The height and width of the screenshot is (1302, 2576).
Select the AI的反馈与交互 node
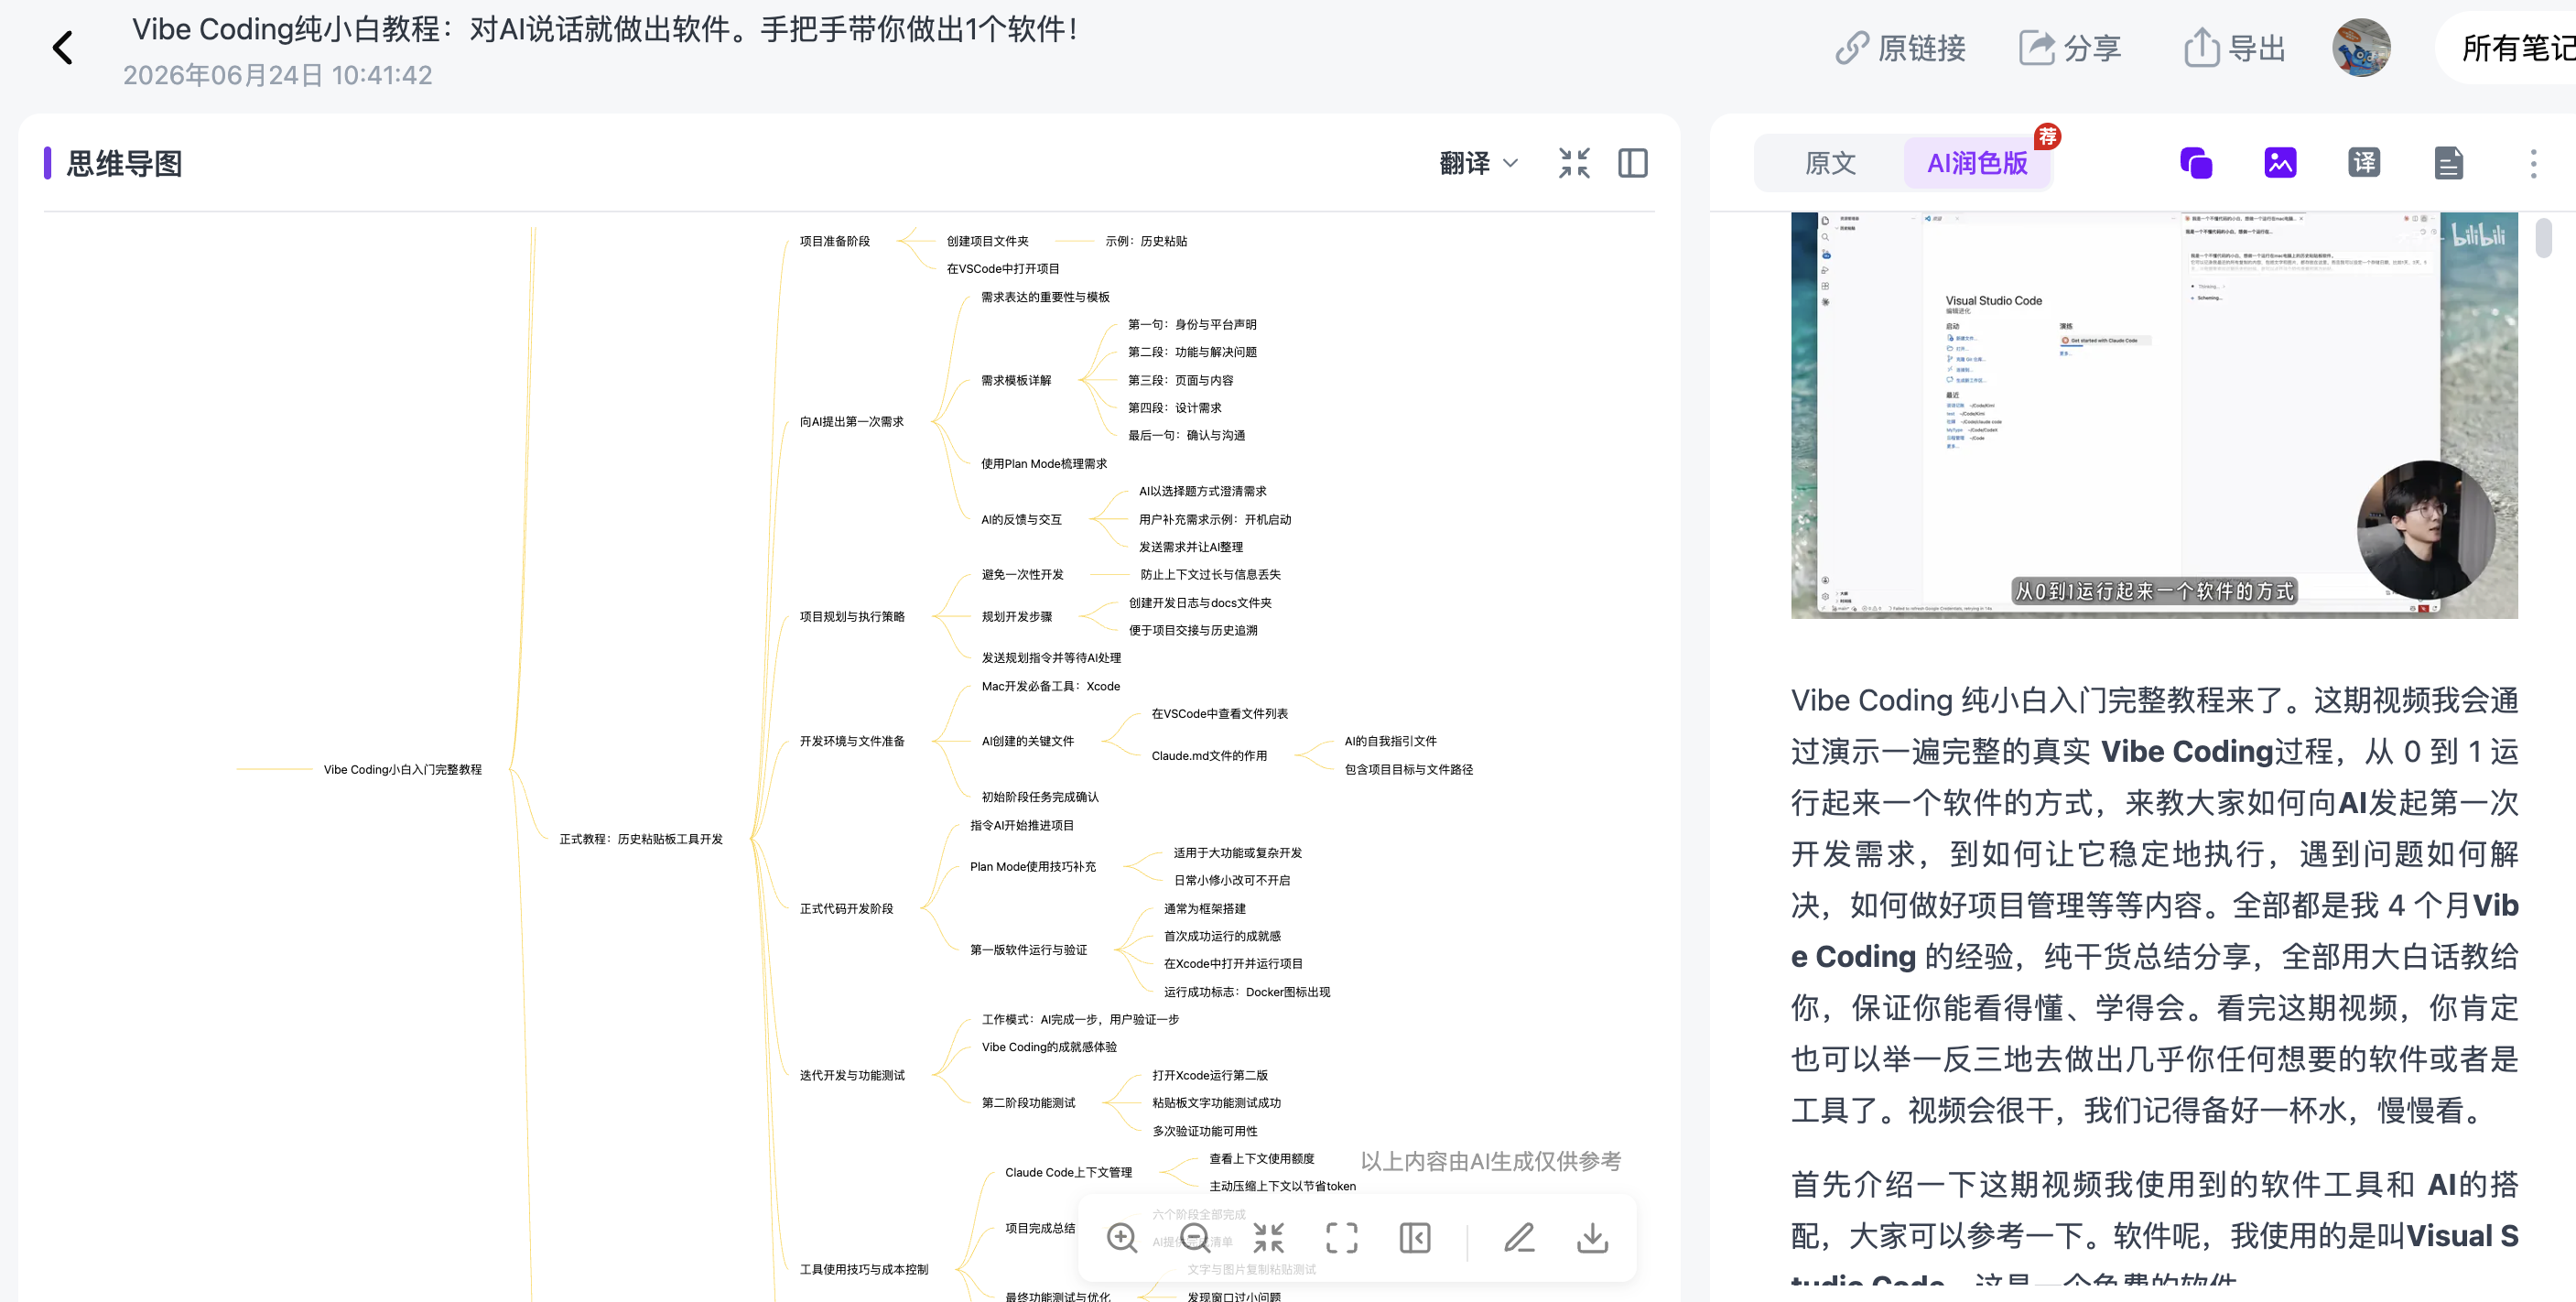pos(1021,519)
